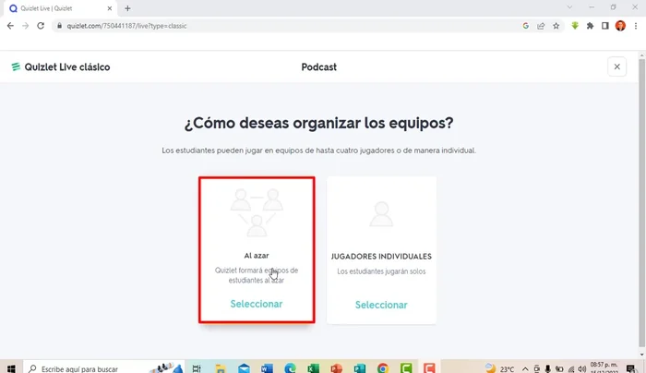The width and height of the screenshot is (646, 373).
Task: Launch Publisher from the taskbar
Action: pyautogui.click(x=360, y=368)
